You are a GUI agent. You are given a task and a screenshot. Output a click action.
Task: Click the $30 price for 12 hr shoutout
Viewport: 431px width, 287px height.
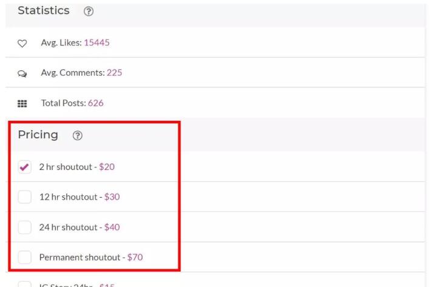[112, 197]
